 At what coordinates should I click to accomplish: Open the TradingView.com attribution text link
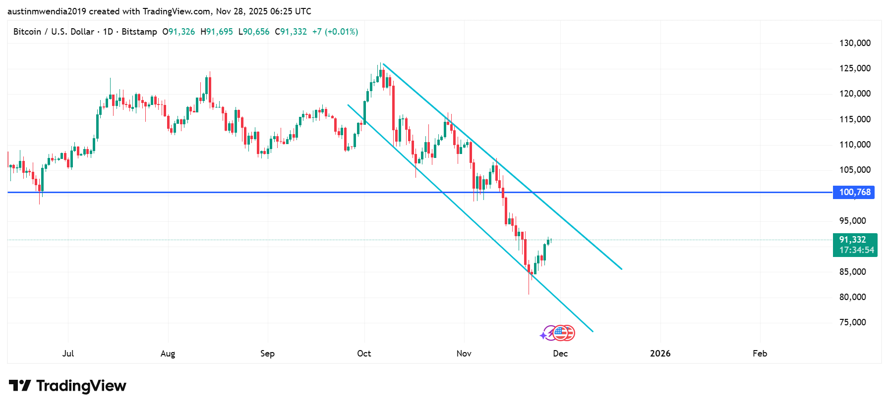coord(176,11)
